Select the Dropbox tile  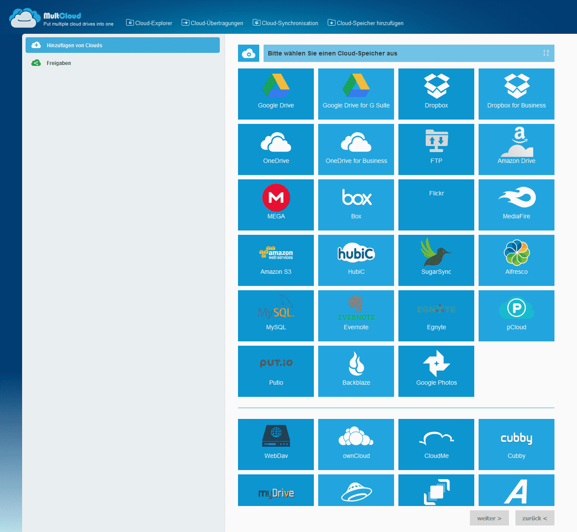(x=436, y=94)
